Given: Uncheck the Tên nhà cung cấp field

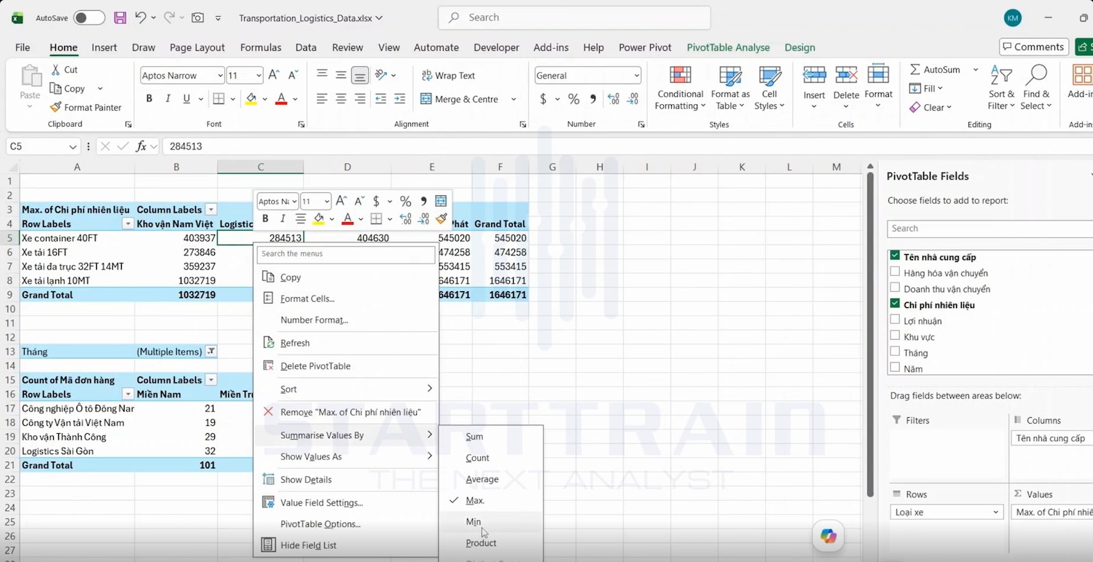Looking at the screenshot, I should pyautogui.click(x=895, y=256).
